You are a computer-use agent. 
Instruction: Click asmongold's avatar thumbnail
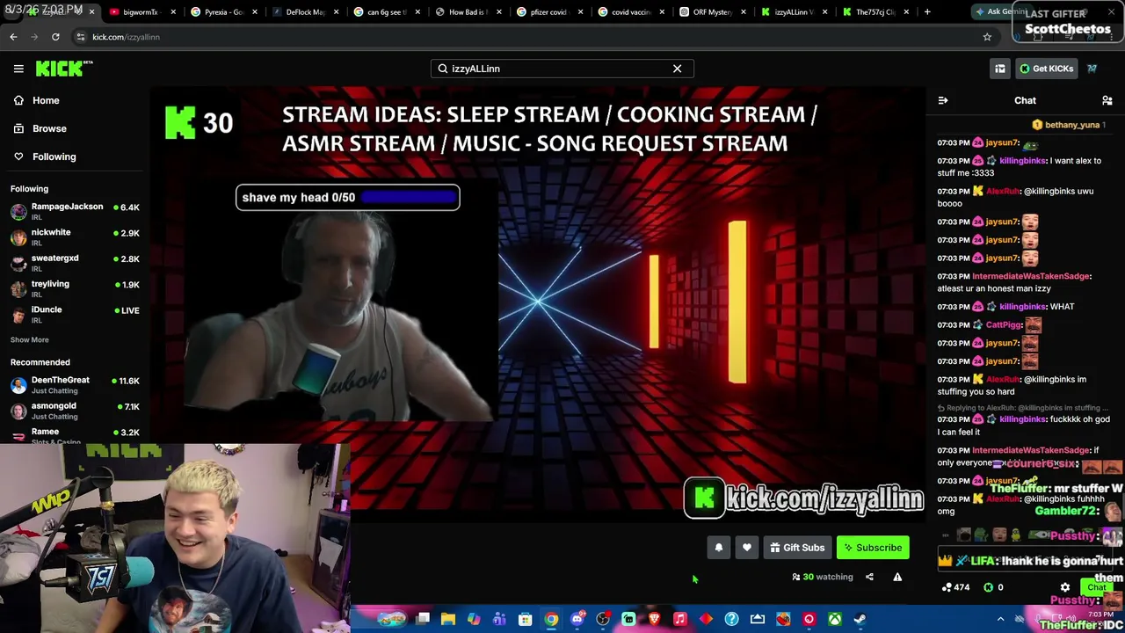(x=18, y=411)
